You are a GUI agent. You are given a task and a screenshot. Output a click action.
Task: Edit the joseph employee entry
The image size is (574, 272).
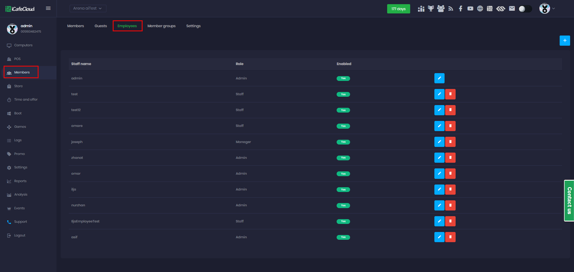[x=439, y=142]
